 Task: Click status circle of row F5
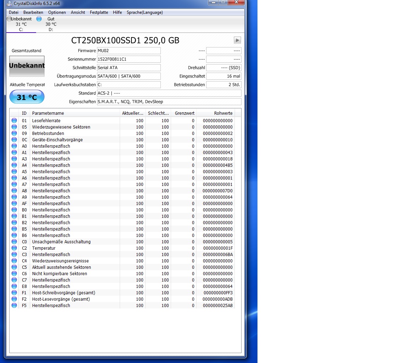click(x=14, y=305)
